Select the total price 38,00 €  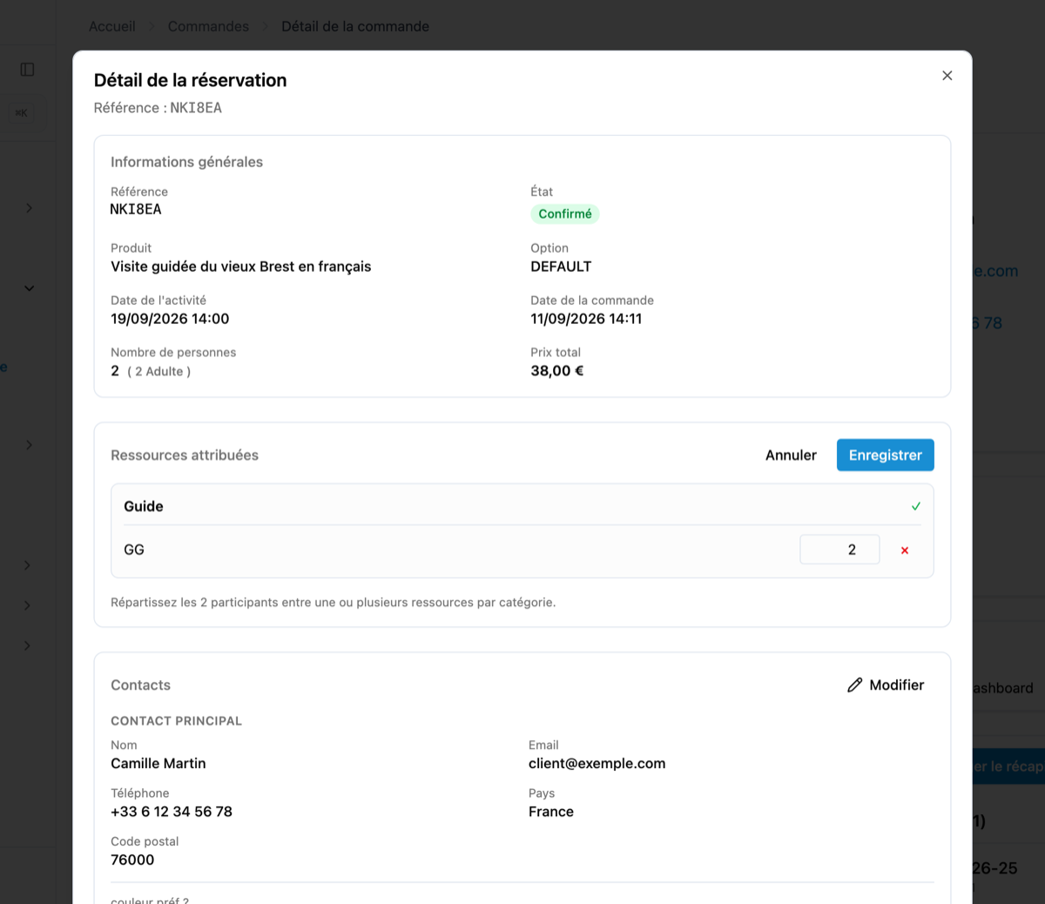557,371
